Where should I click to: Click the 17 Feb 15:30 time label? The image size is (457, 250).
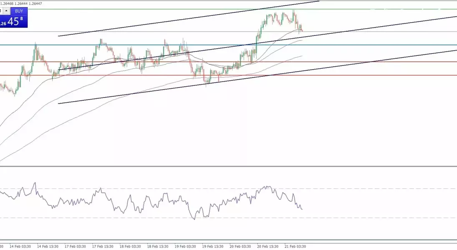point(103,247)
